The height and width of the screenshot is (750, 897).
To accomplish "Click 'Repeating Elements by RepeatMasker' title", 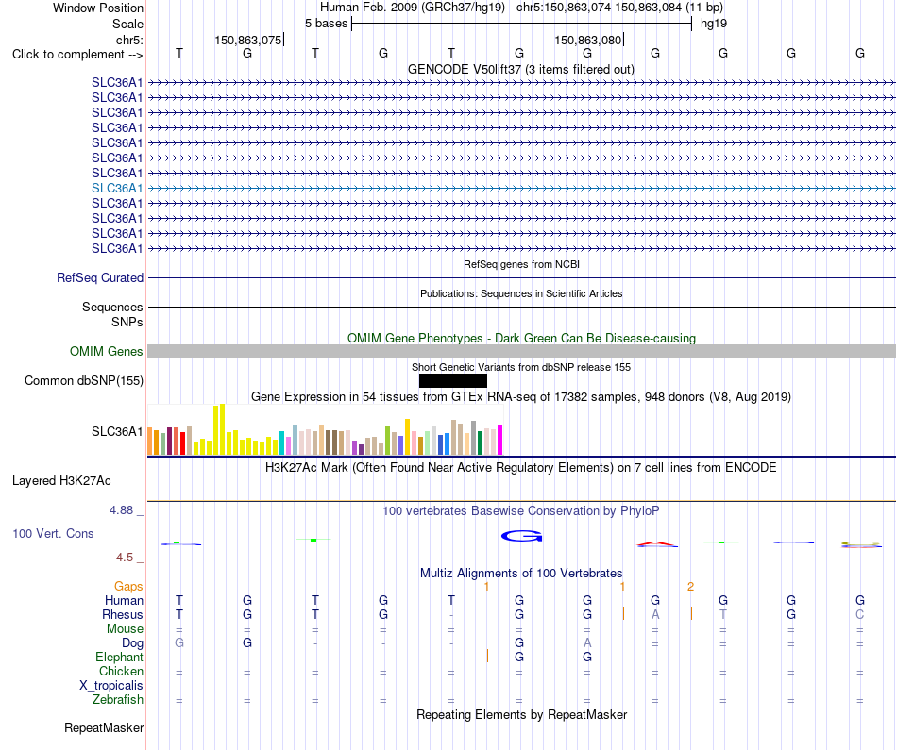I will coord(522,714).
